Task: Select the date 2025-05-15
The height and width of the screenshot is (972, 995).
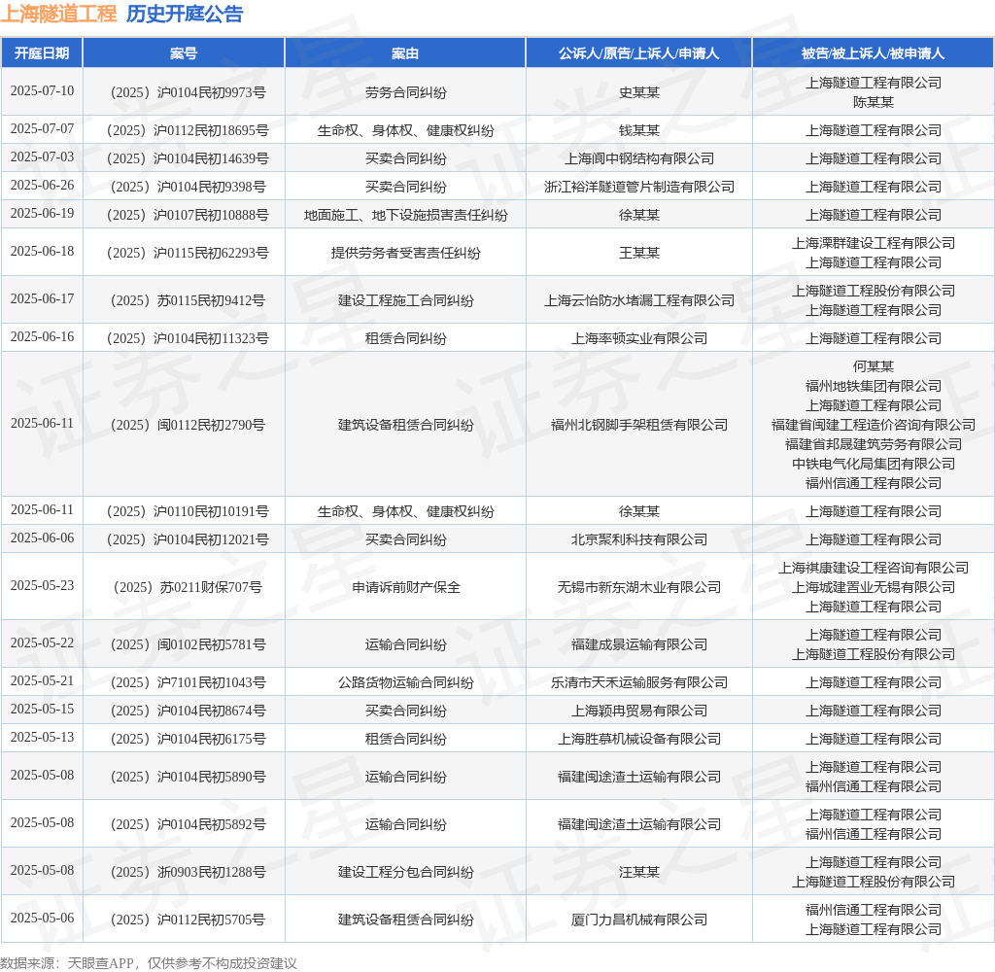Action: [42, 710]
